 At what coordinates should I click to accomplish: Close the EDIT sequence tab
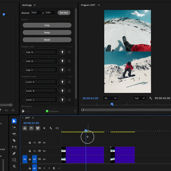pyautogui.click(x=23, y=118)
